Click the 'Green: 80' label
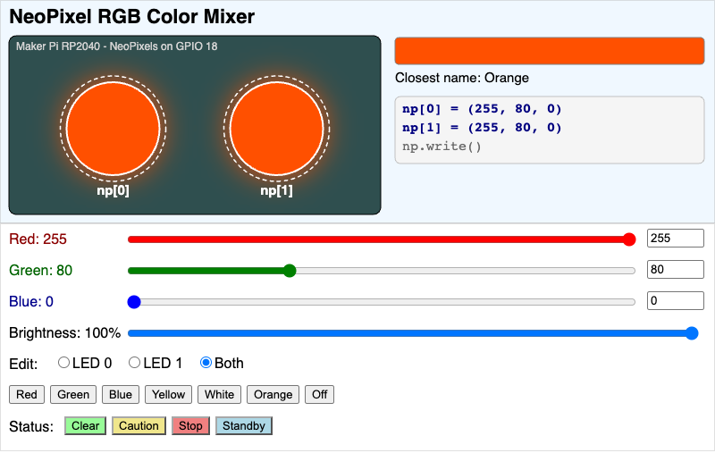The image size is (715, 453). coord(40,271)
